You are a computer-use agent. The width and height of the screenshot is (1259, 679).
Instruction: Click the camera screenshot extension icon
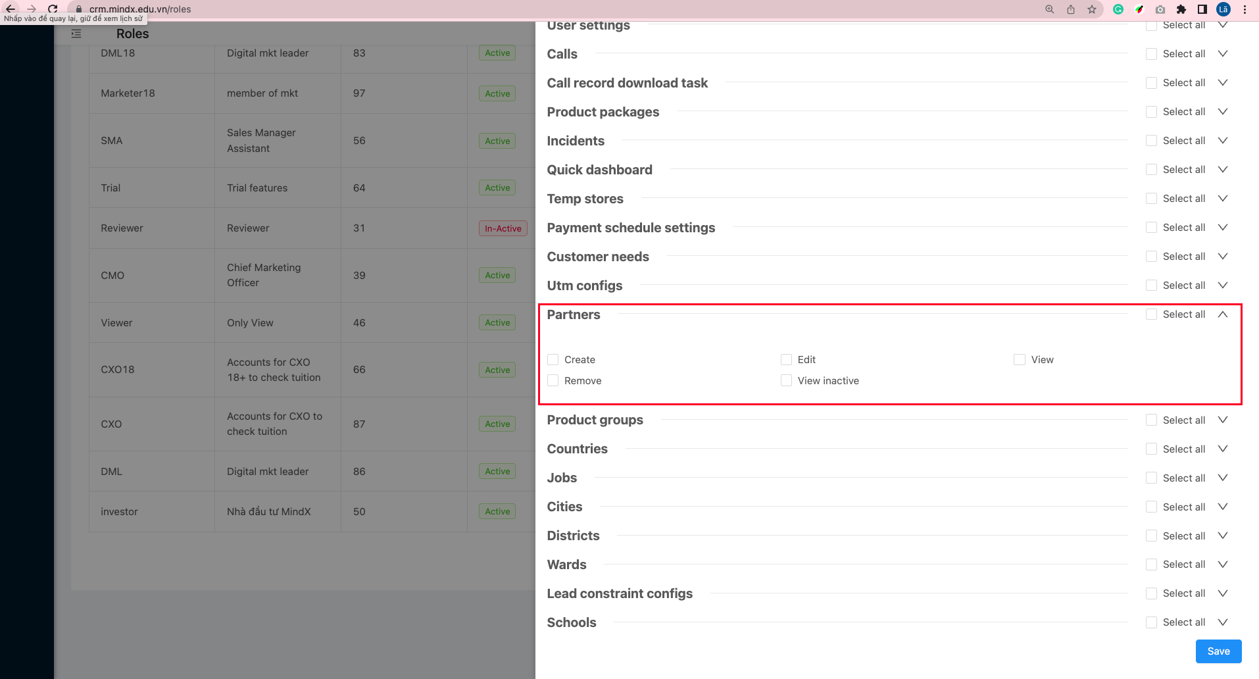tap(1160, 9)
